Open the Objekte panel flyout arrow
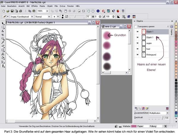Viewport: 178px width, 135px height. pyautogui.click(x=168, y=26)
